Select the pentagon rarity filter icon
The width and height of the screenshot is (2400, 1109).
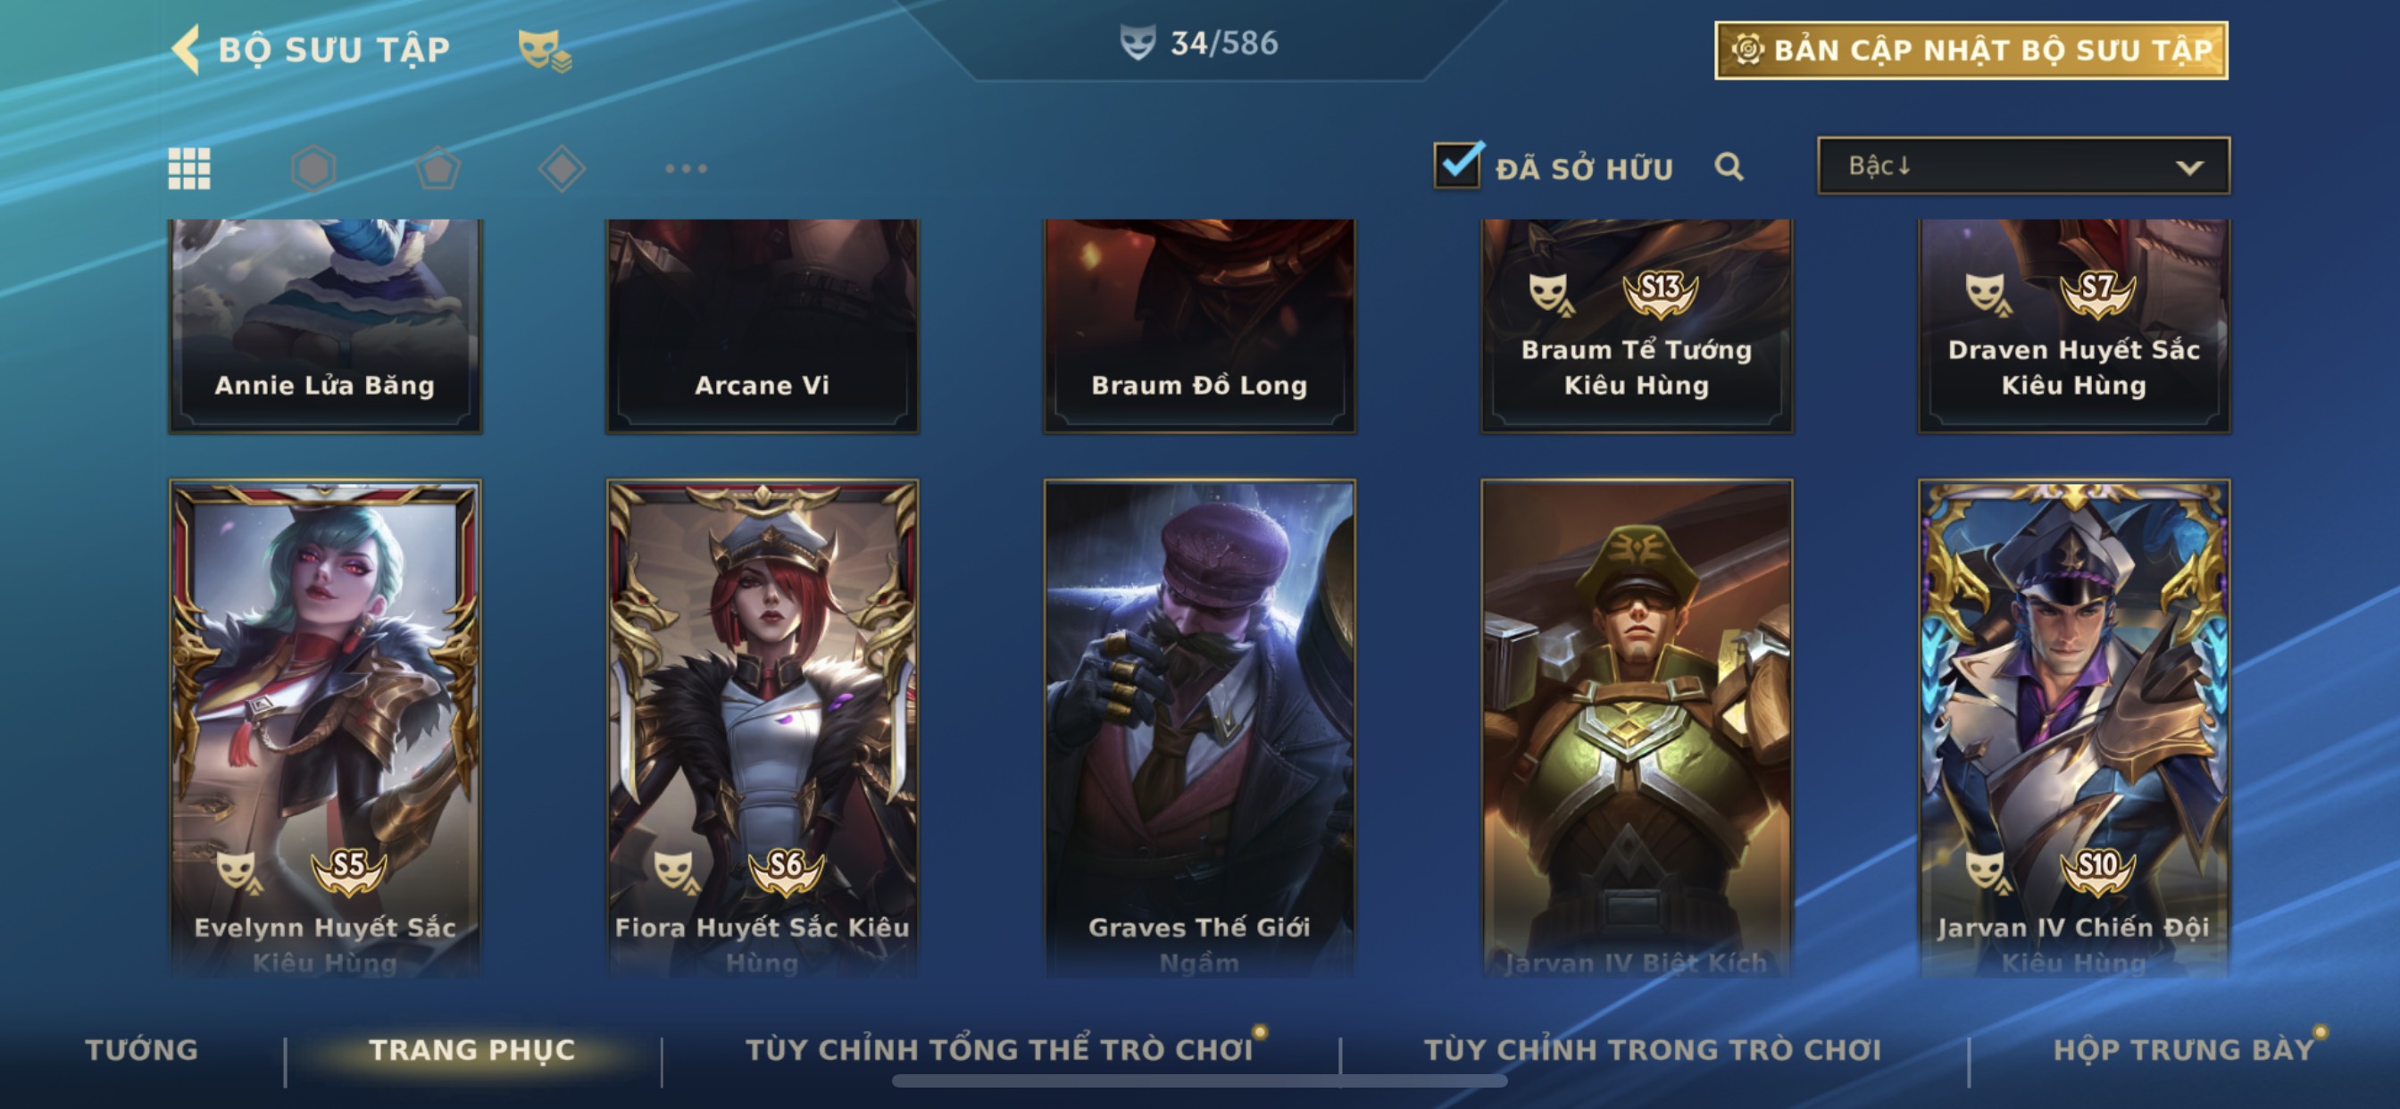point(437,169)
